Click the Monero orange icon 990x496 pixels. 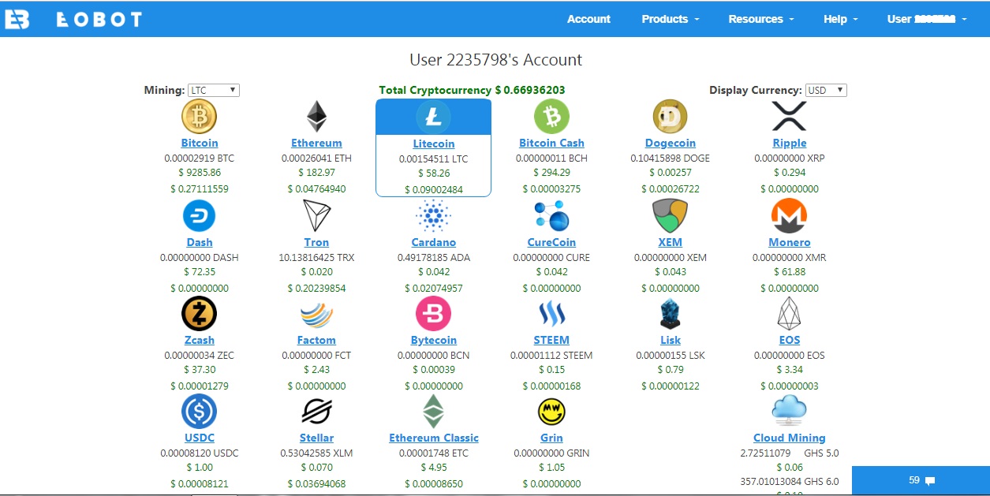coord(789,214)
